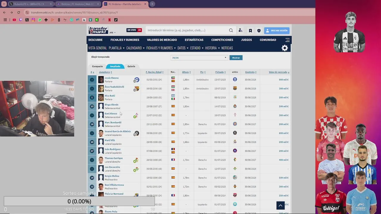Open the settings gear on club menu
381x214 pixels.
pyautogui.click(x=285, y=48)
